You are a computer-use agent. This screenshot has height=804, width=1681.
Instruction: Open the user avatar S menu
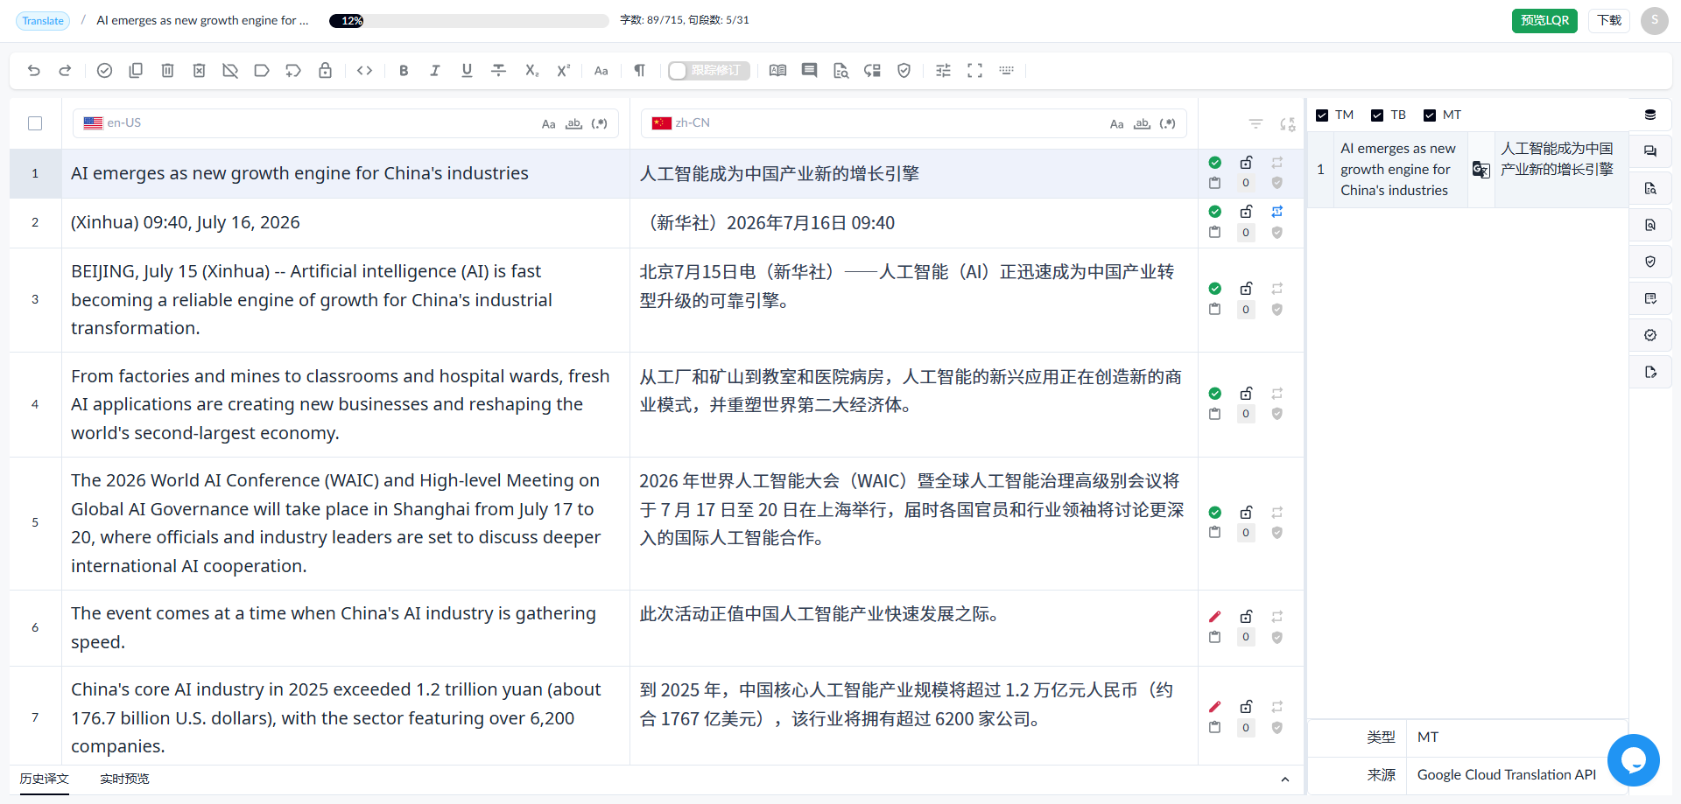pos(1655,20)
